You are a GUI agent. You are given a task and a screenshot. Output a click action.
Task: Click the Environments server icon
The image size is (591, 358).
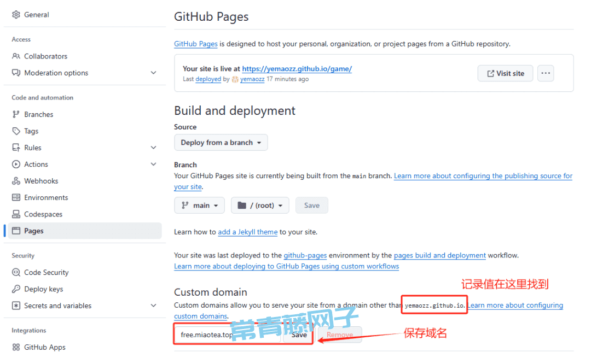[x=16, y=198]
